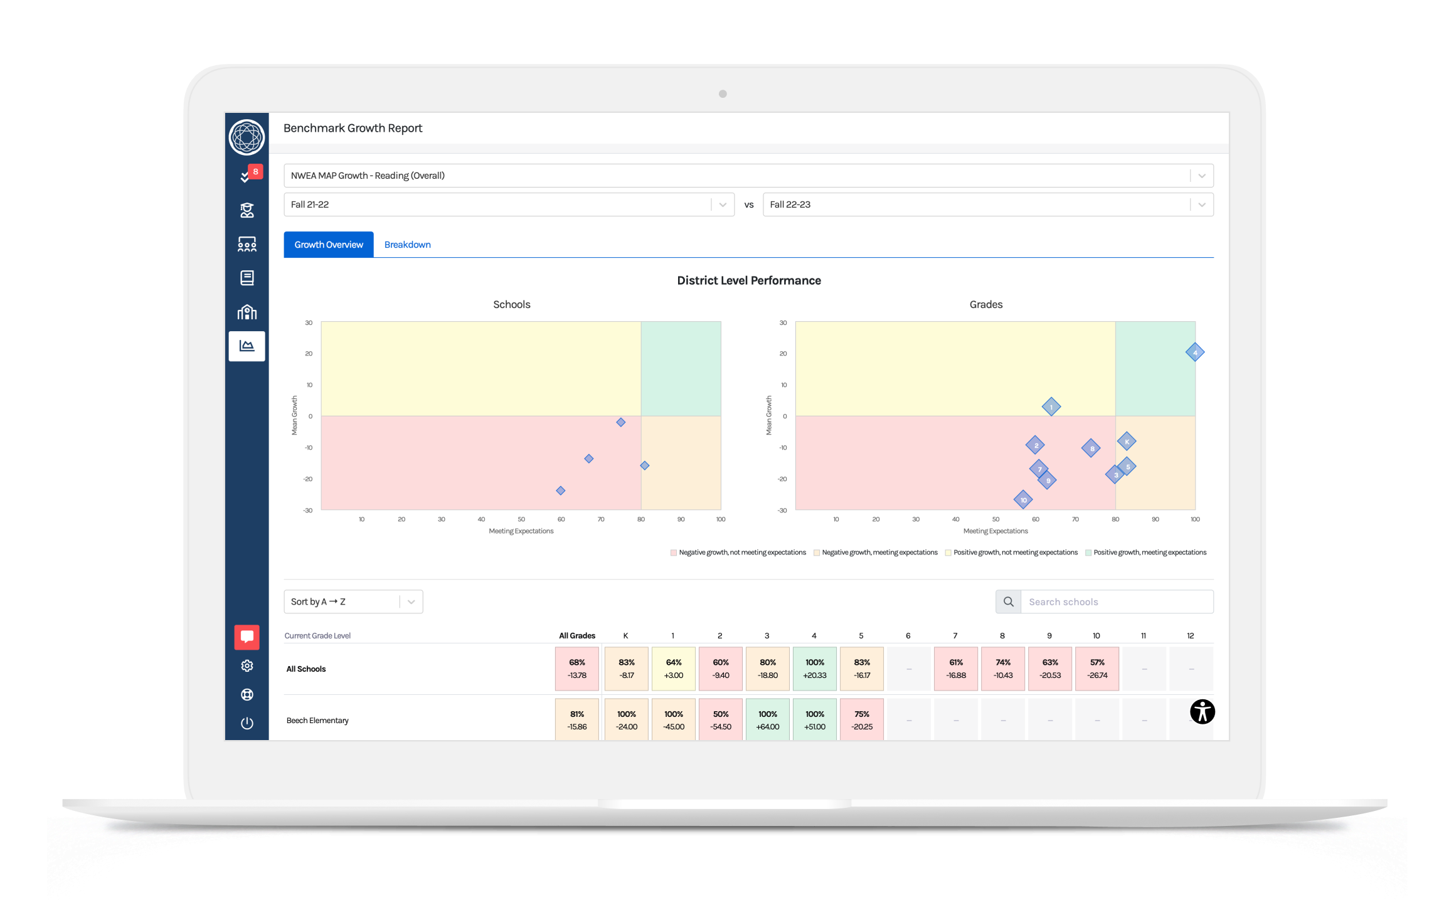The width and height of the screenshot is (1454, 900).
Task: Click grade 4 diamond marker in Grades chart
Action: 1194,352
